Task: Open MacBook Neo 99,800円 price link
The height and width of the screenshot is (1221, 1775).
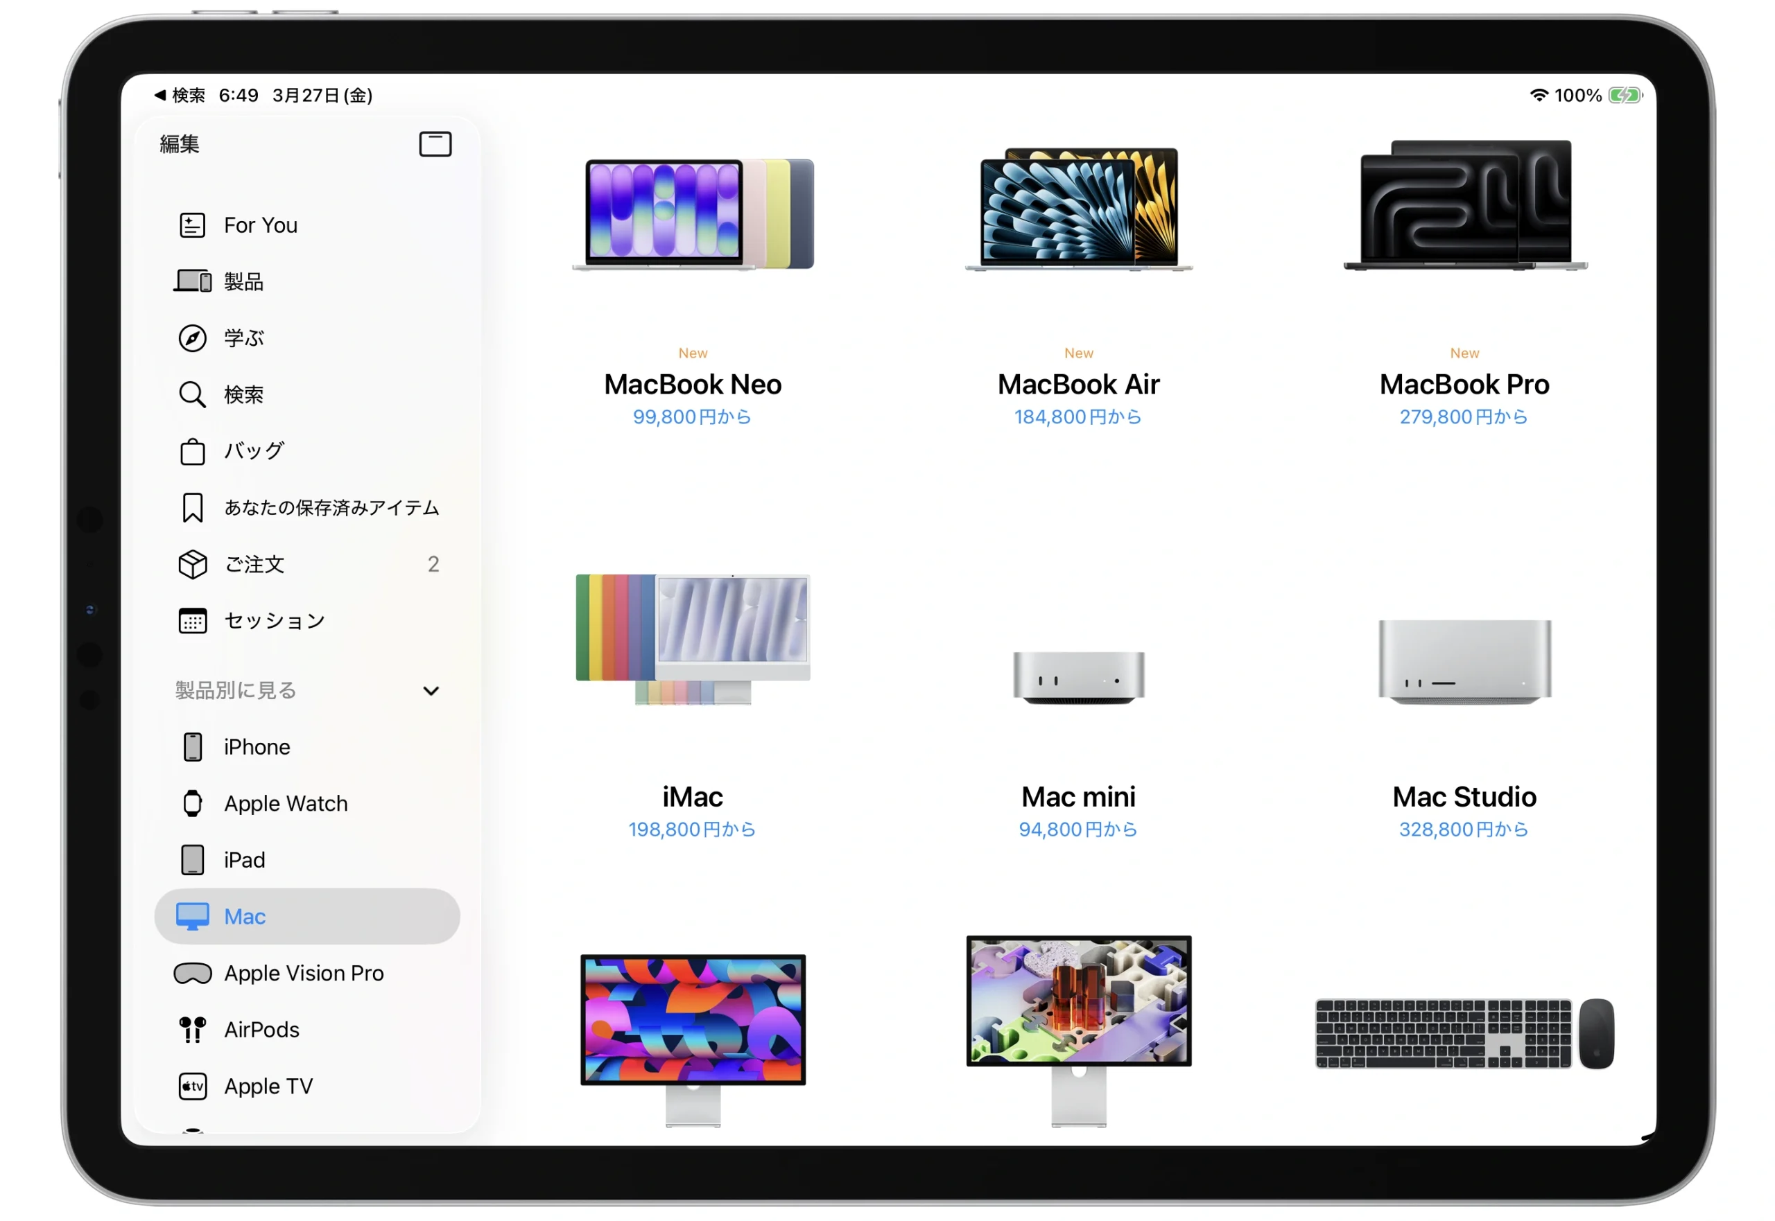Action: 692,417
